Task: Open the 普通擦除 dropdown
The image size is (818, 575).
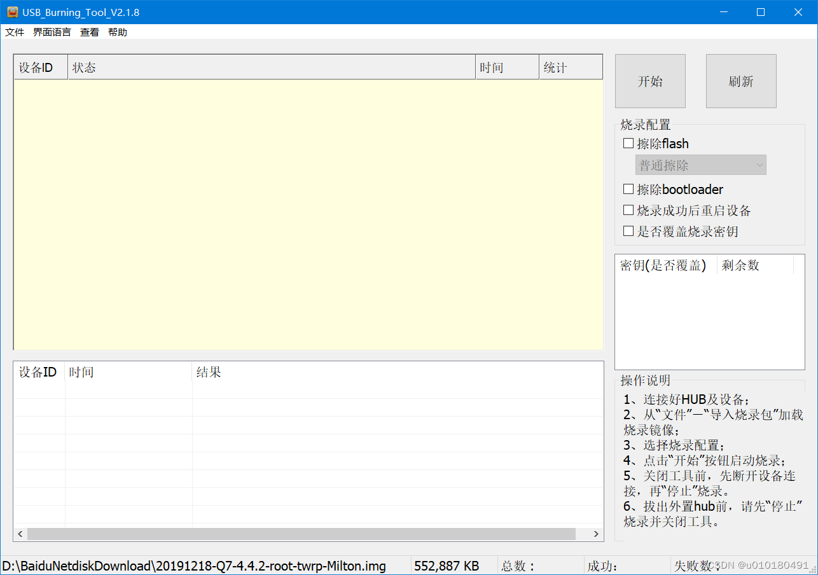Action: [701, 165]
